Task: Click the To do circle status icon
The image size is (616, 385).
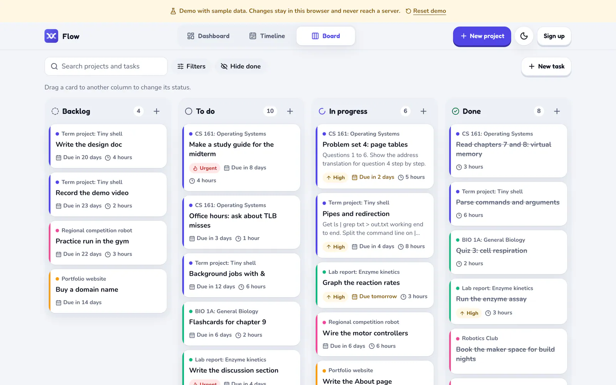Action: pos(189,111)
